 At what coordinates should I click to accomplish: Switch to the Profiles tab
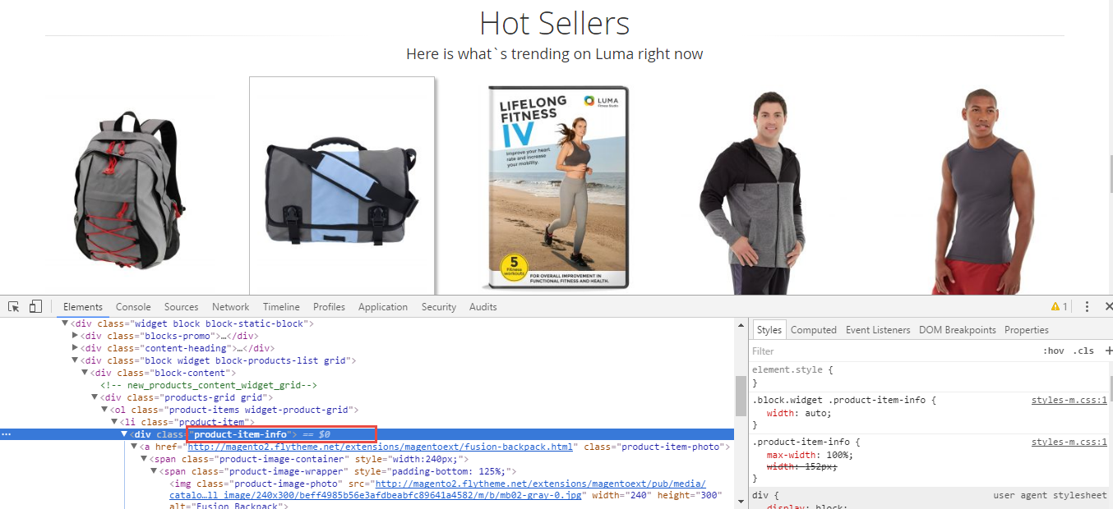[329, 306]
